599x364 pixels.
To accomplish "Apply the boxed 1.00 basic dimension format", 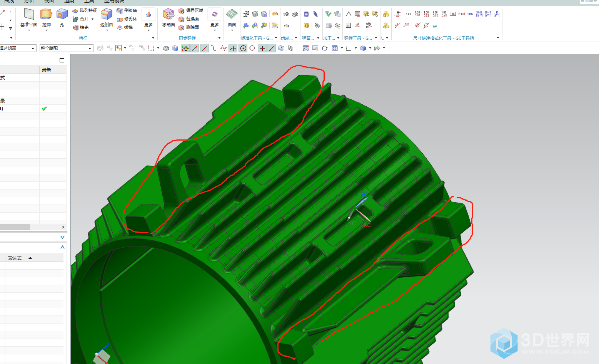I will (453, 14).
